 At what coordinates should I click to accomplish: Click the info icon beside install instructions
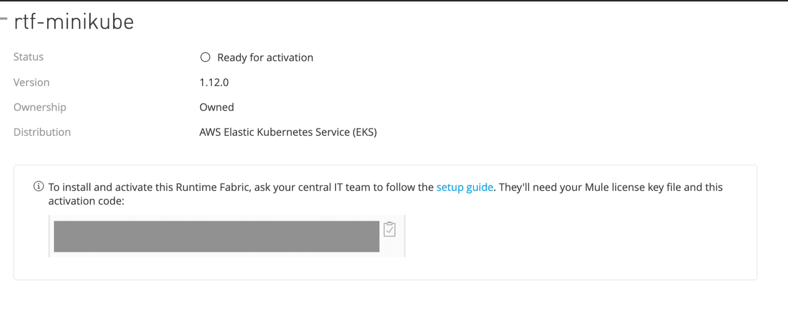click(39, 187)
